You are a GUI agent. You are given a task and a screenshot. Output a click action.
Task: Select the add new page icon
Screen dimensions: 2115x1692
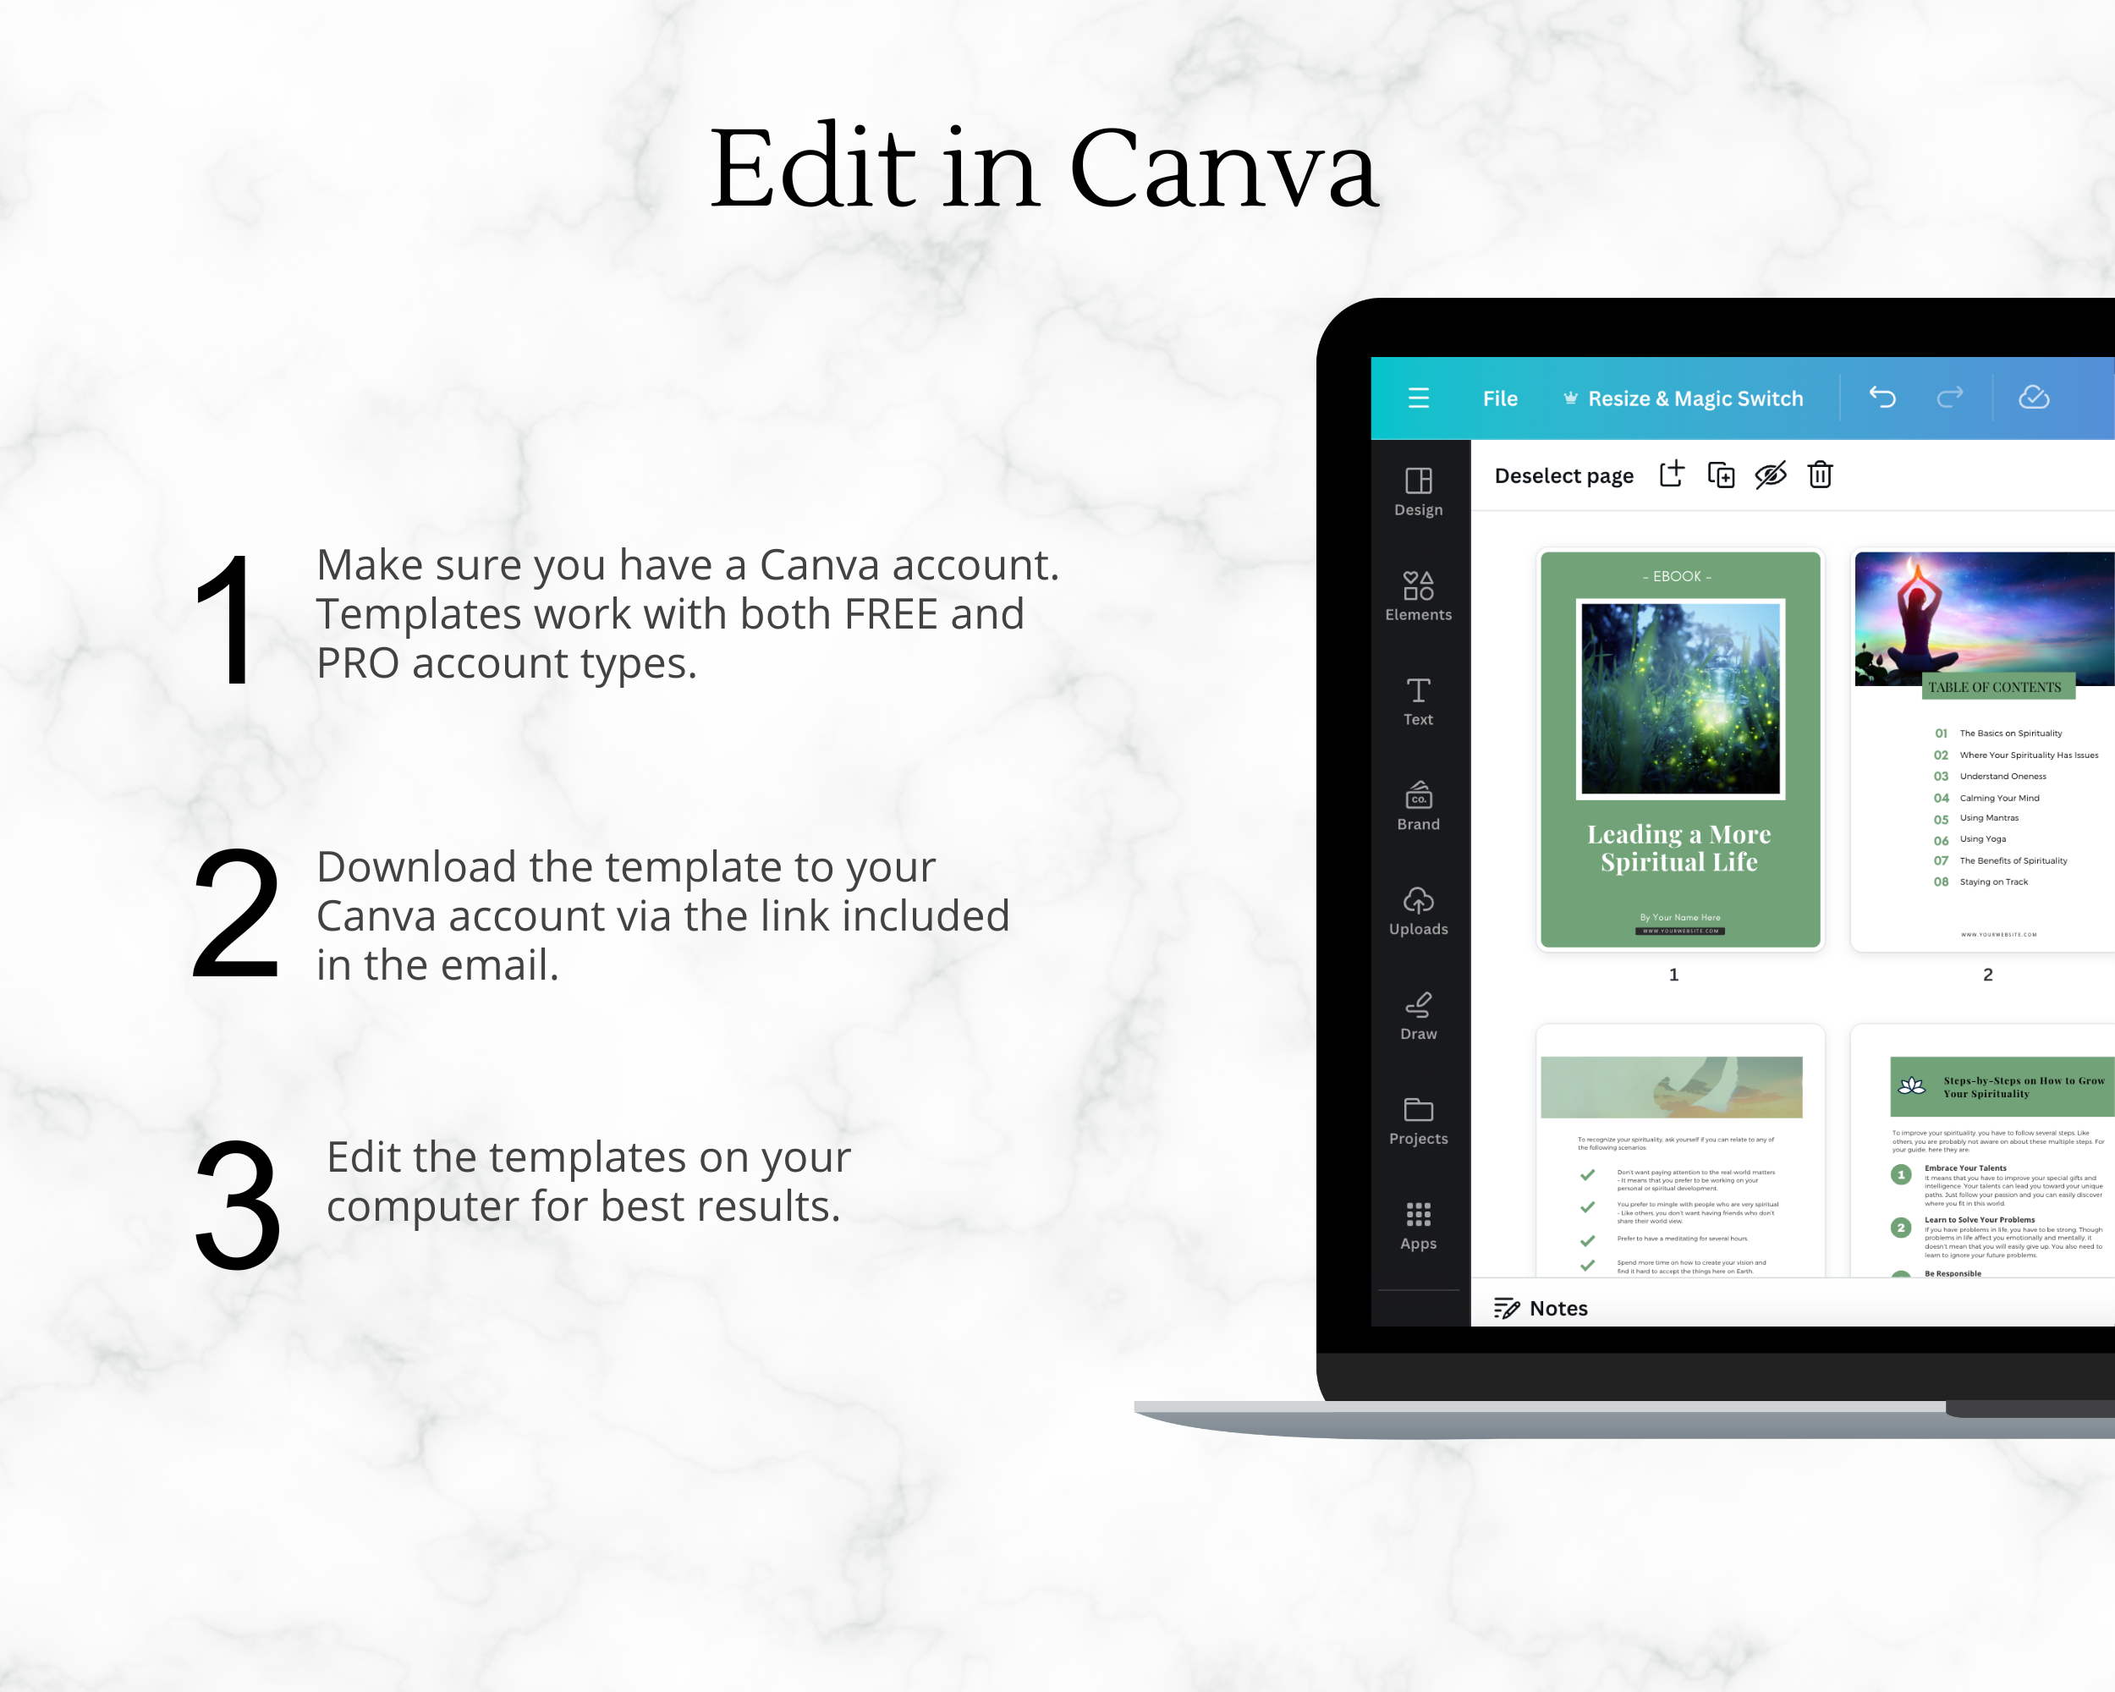pos(1673,475)
